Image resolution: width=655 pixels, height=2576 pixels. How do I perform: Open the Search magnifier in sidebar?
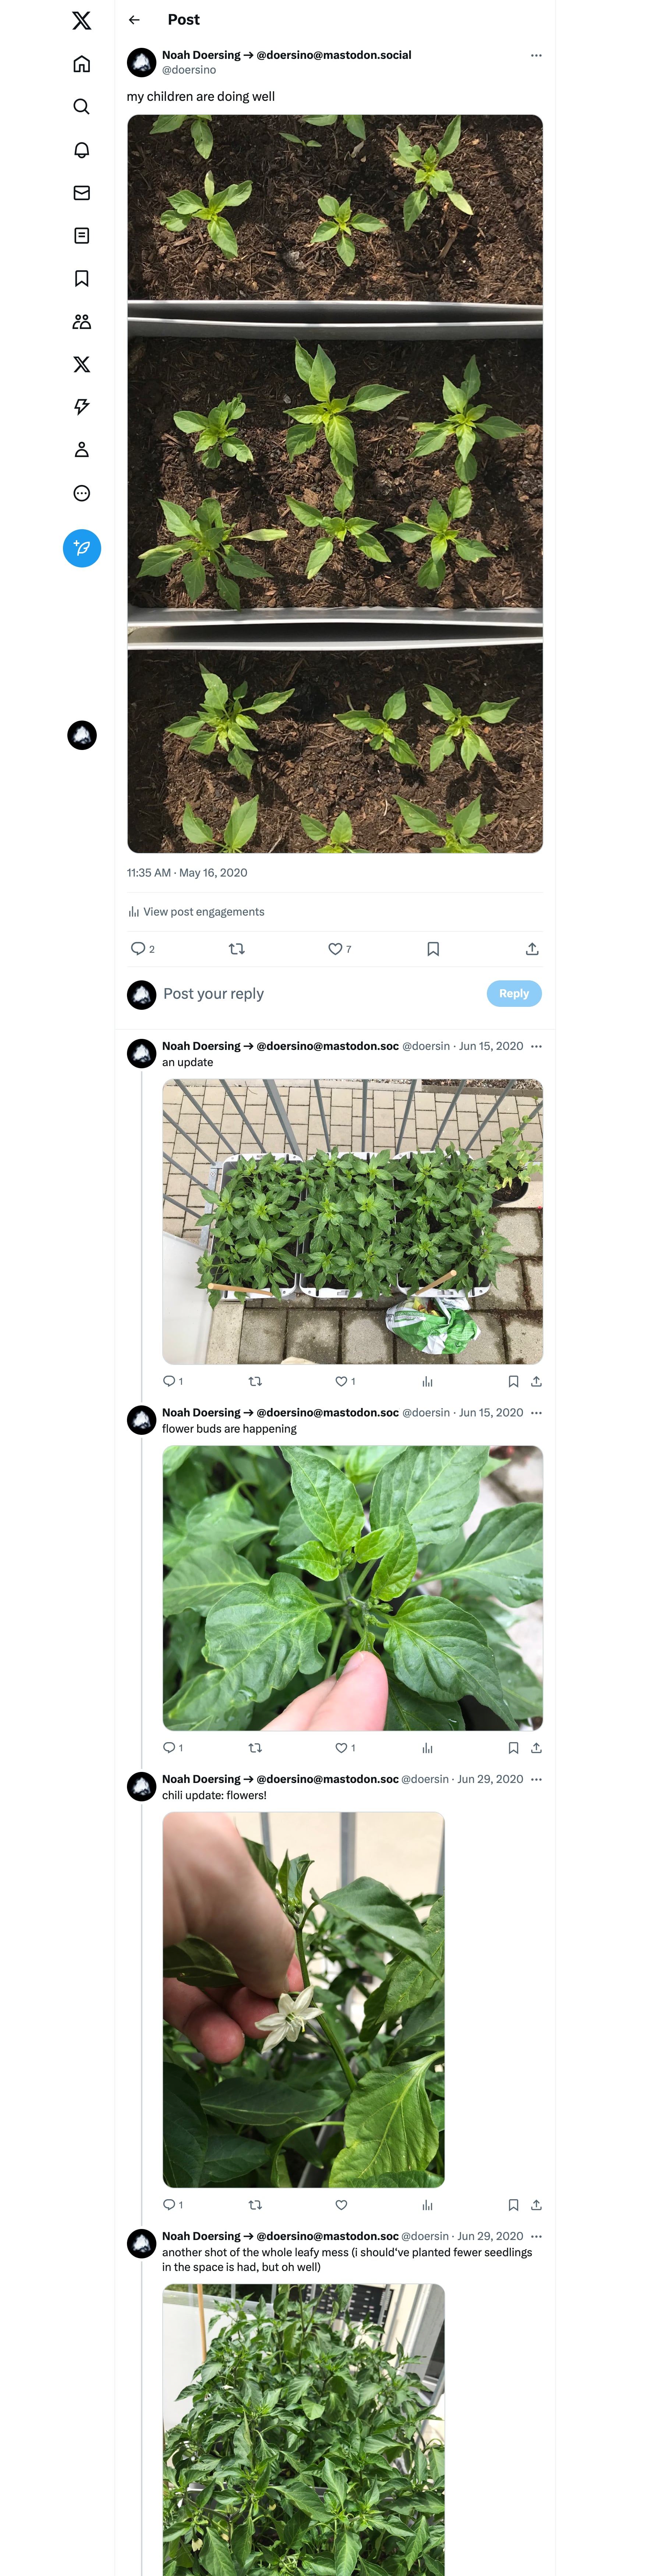[82, 107]
